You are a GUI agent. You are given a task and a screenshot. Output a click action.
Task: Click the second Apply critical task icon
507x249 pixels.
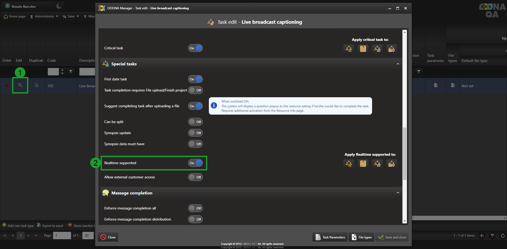click(x=363, y=49)
